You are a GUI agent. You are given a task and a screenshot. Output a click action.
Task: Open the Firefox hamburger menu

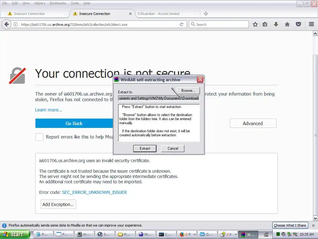tap(311, 24)
